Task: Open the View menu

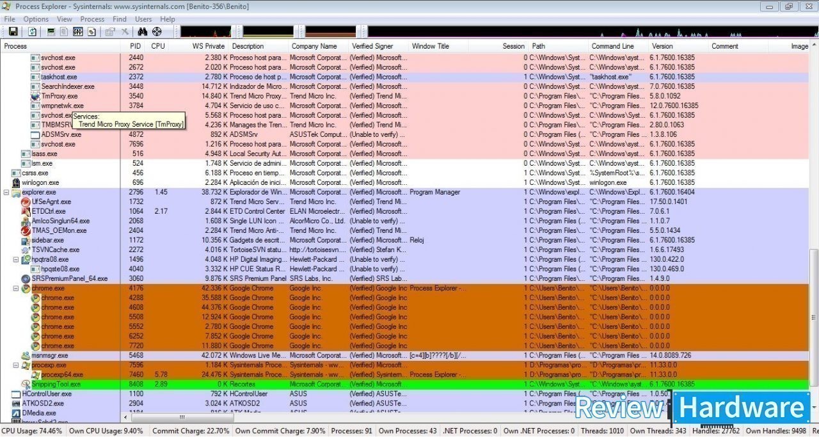Action: 65,19
